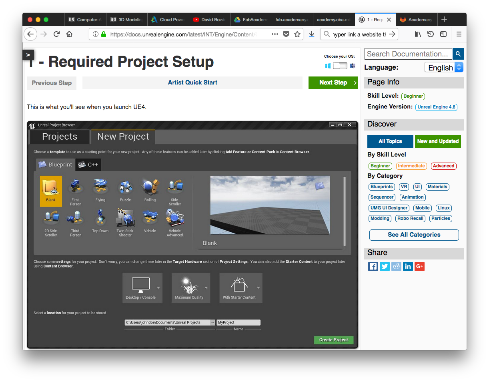This screenshot has width=489, height=382.
Task: Bookmark this page with the star
Action: tap(297, 34)
